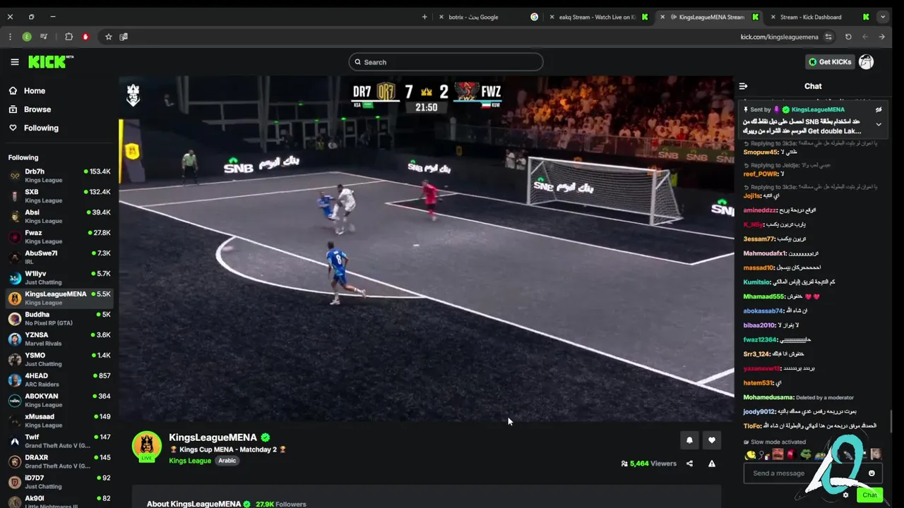Click Twlf channel avatar icon
Image resolution: width=904 pixels, height=508 pixels.
point(15,442)
